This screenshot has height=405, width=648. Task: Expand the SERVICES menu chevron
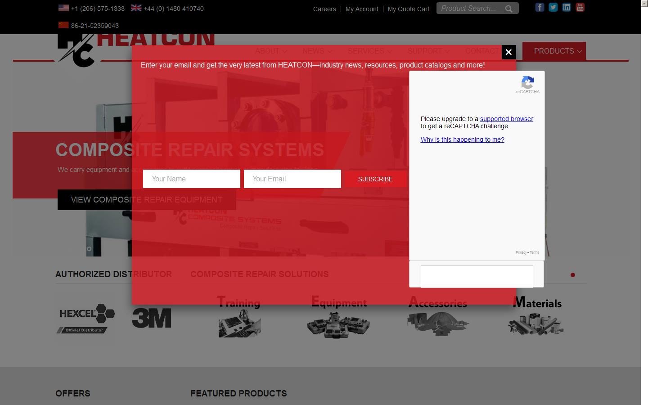(x=390, y=52)
